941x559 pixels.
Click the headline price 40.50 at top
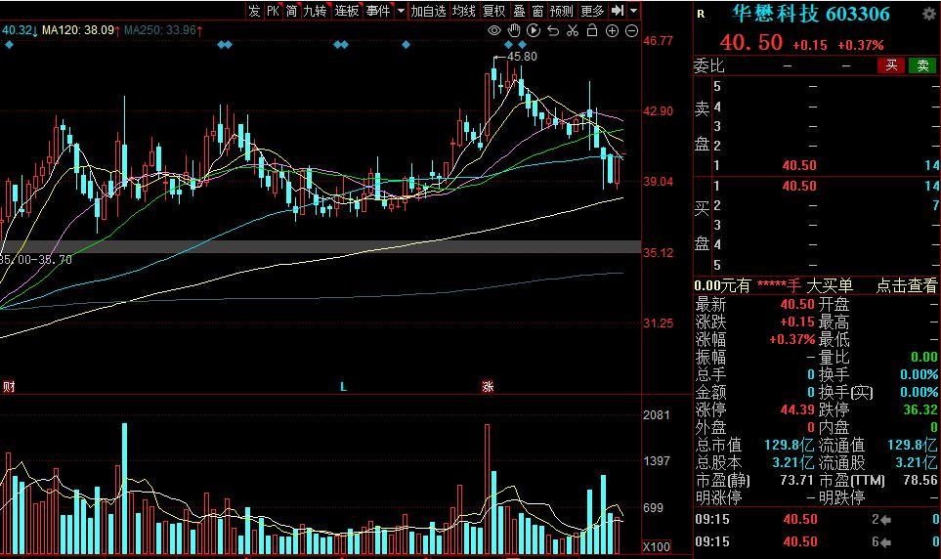[x=750, y=43]
